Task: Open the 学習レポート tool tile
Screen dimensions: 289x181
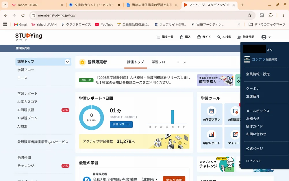Action: 212,138
